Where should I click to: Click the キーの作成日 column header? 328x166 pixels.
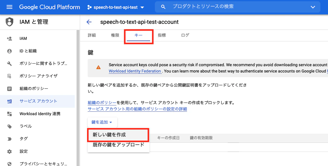coord(168,138)
